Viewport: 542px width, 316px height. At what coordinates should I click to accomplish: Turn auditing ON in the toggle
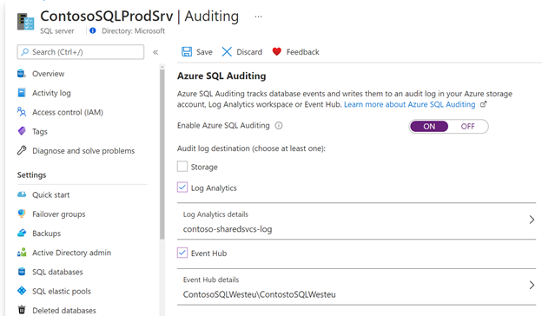[x=429, y=127]
